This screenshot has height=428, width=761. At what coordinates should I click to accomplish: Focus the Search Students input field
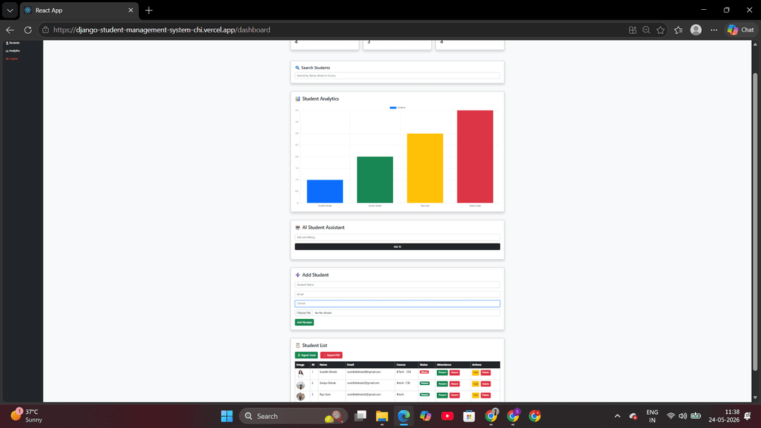pyautogui.click(x=397, y=75)
